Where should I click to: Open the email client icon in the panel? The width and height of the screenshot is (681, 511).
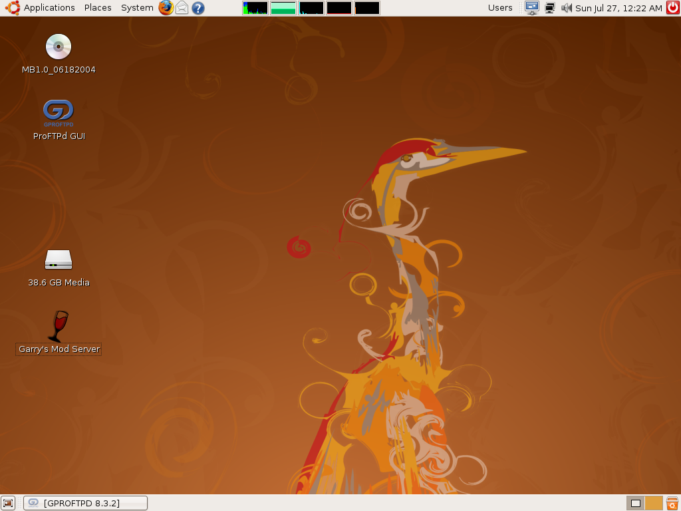point(181,8)
